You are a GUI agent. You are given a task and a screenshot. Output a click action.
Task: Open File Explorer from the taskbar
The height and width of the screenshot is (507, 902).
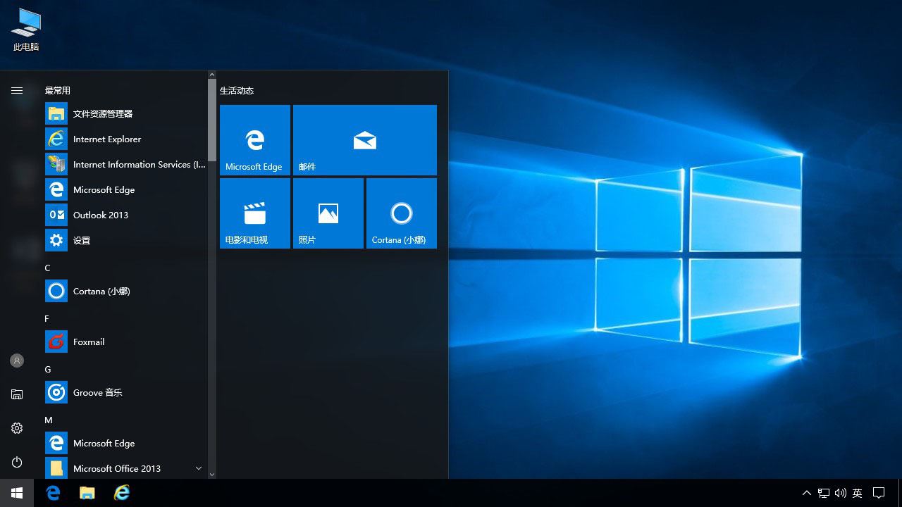click(x=87, y=493)
